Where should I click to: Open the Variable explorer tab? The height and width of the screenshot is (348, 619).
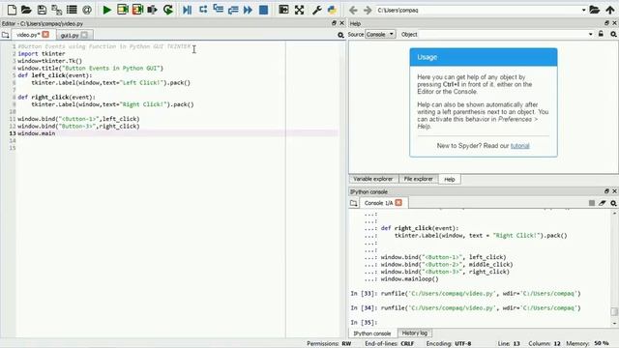pos(373,179)
